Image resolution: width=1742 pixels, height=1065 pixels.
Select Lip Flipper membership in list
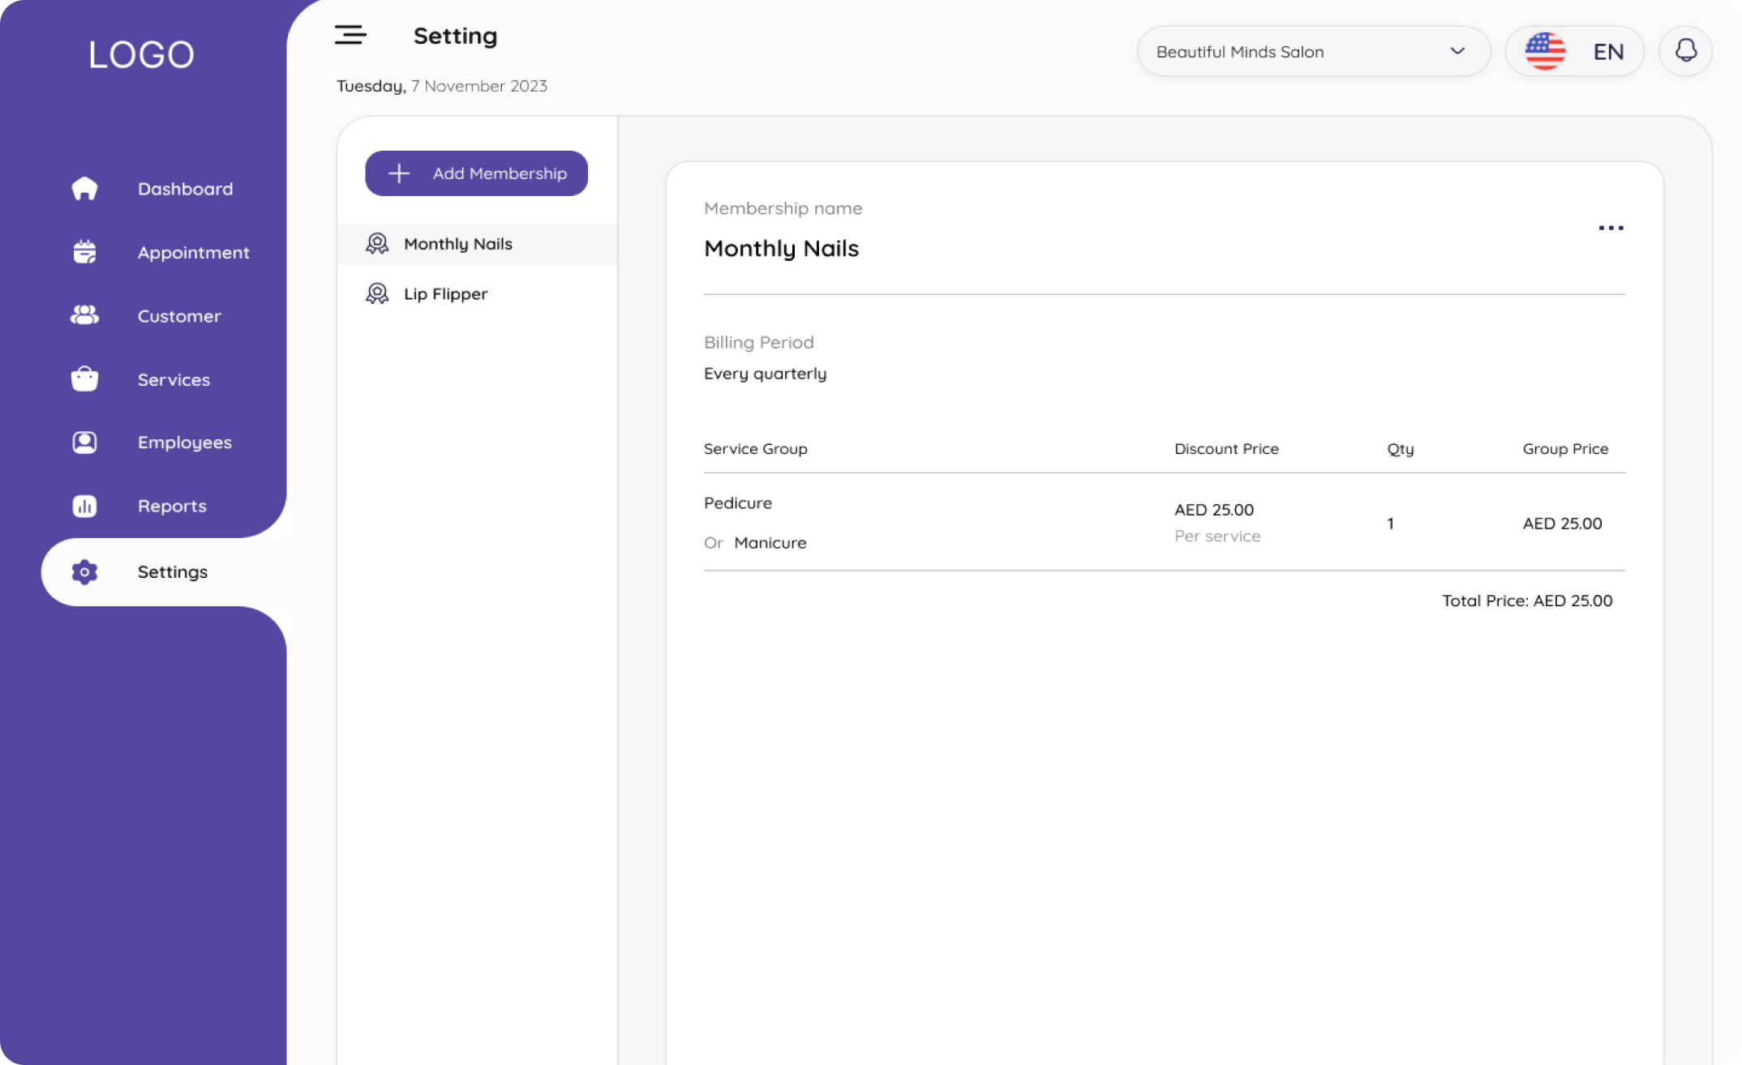click(445, 293)
